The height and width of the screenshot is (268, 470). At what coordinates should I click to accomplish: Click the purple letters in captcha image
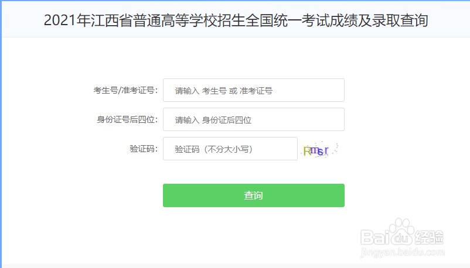(319, 150)
